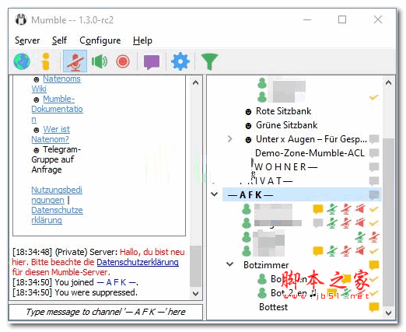
Task: Select the Demo-Zone-Mumble-ACL channel
Action: (x=310, y=153)
